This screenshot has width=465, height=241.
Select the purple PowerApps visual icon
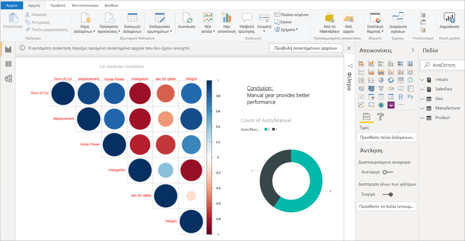coord(391,105)
